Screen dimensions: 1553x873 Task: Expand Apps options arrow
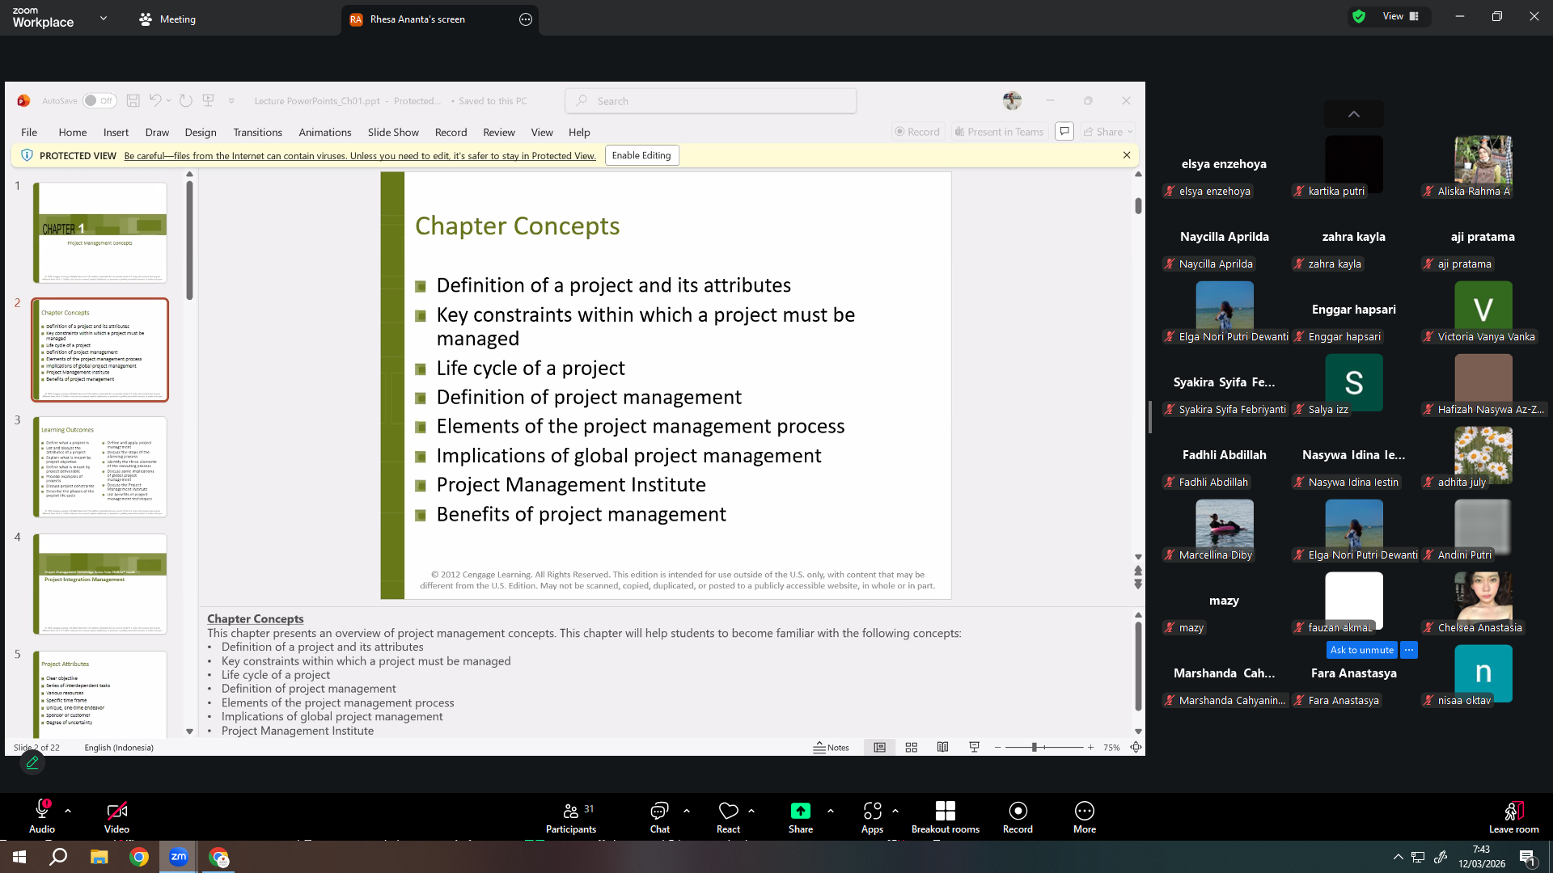pos(895,810)
